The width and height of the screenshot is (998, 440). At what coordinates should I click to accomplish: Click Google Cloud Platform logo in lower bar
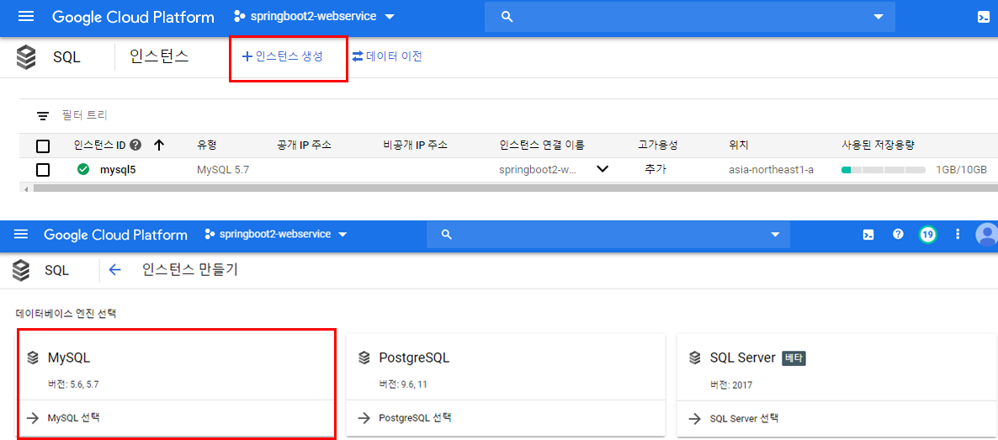[116, 235]
